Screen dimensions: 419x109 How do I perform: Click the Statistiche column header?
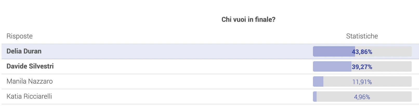tap(362, 36)
